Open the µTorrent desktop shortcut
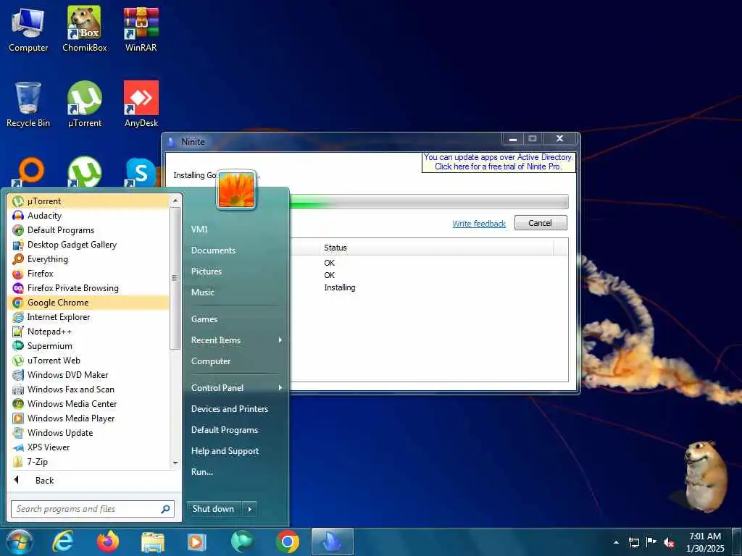The width and height of the screenshot is (742, 556). (x=84, y=104)
